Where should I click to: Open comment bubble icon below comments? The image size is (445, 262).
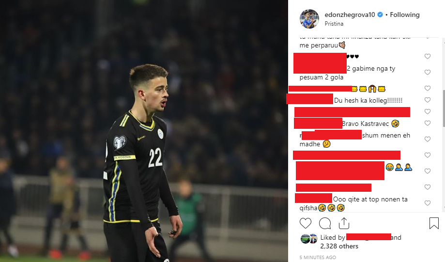pos(325,223)
